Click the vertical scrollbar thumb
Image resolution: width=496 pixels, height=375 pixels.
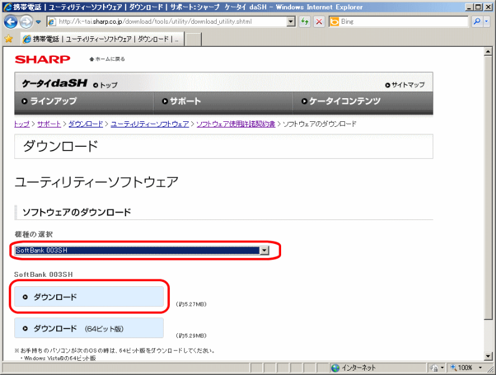coord(488,188)
